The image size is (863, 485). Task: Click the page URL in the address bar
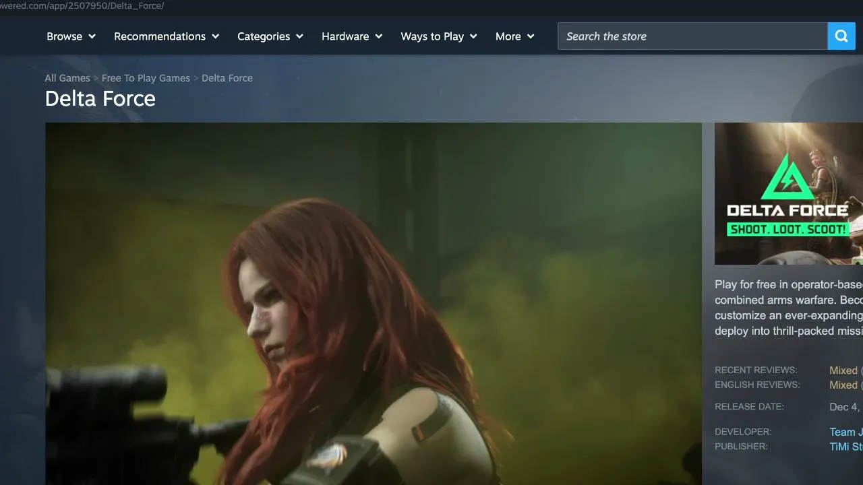tap(82, 5)
